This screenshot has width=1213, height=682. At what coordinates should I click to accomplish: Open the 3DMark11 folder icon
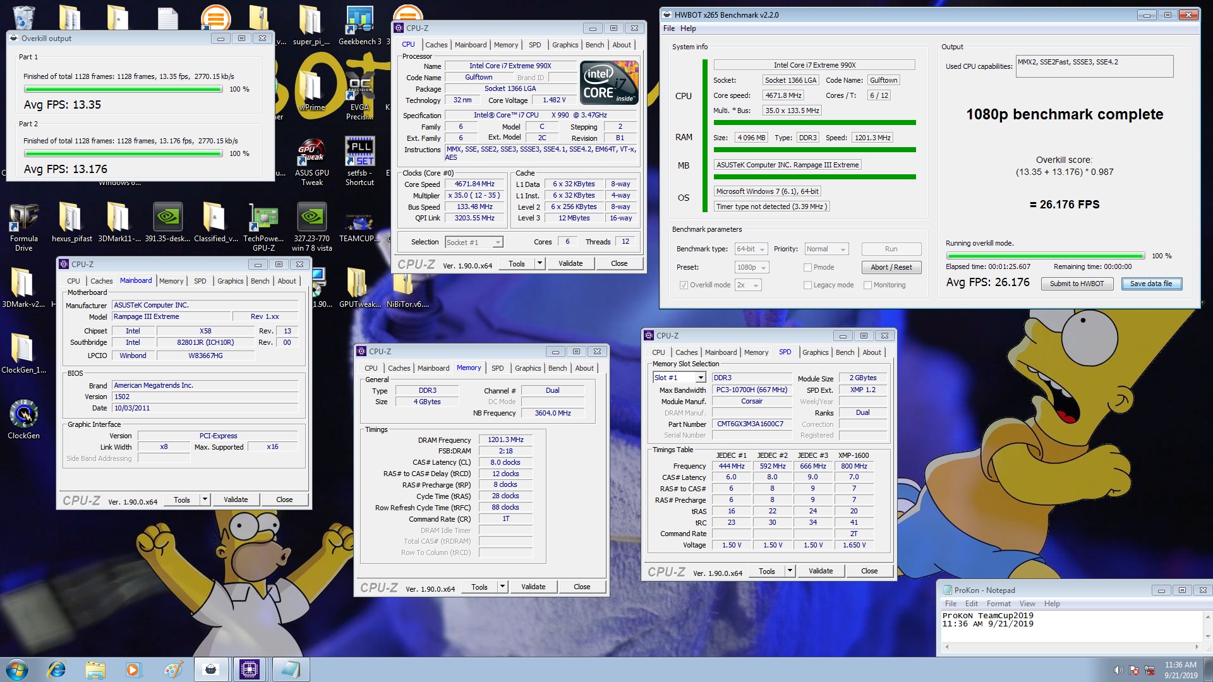pos(119,223)
